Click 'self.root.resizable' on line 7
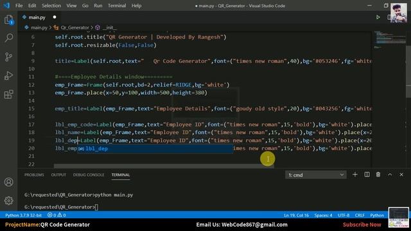The height and width of the screenshot is (231, 411). [x=85, y=45]
